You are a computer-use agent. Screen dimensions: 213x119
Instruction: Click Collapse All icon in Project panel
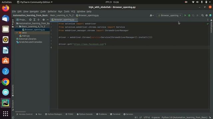[39, 20]
